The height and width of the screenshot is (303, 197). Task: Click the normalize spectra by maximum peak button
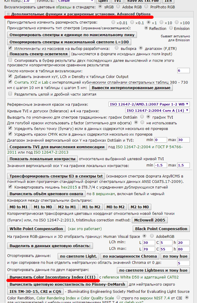[72, 35]
